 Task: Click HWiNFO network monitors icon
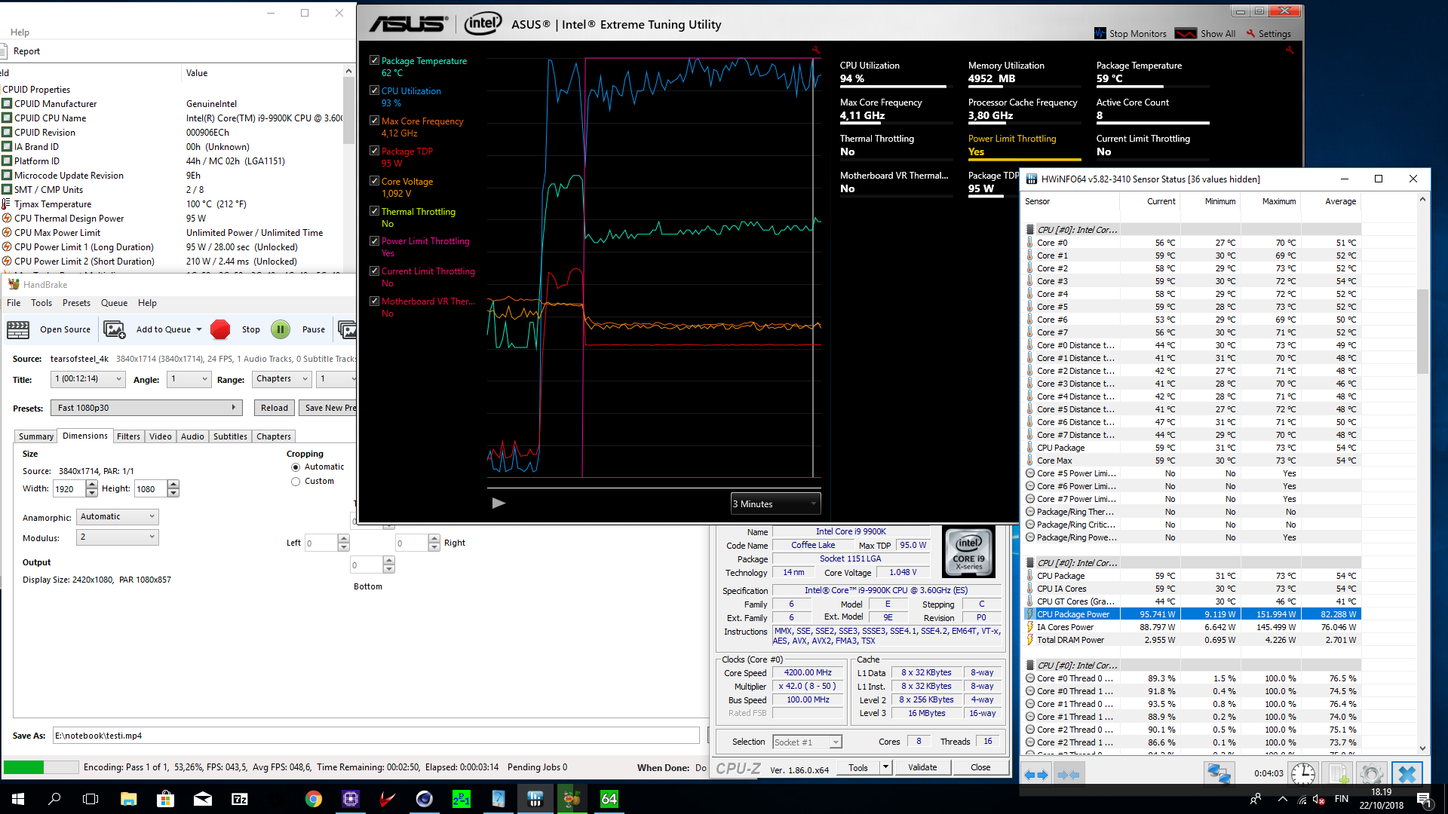(1219, 774)
